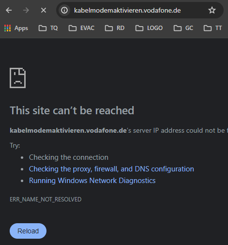Go back with the browser back arrow

point(9,10)
